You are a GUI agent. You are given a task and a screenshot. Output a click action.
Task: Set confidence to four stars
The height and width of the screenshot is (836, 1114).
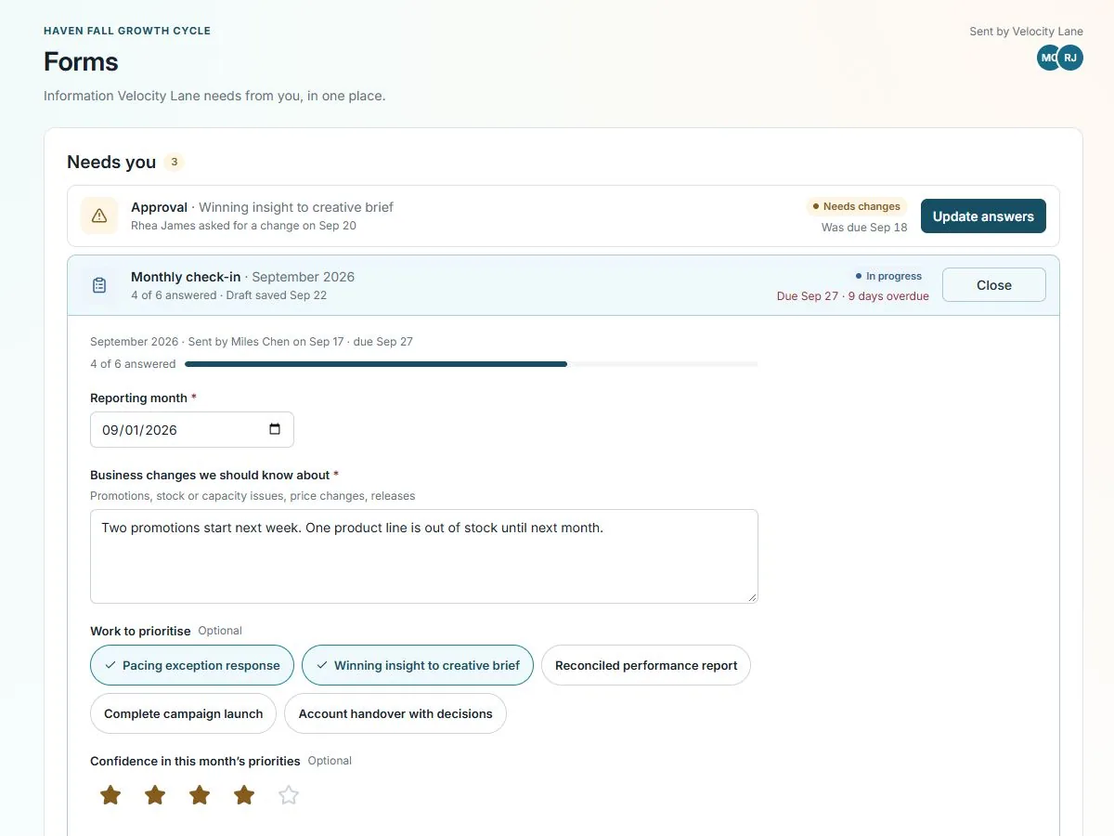point(244,795)
